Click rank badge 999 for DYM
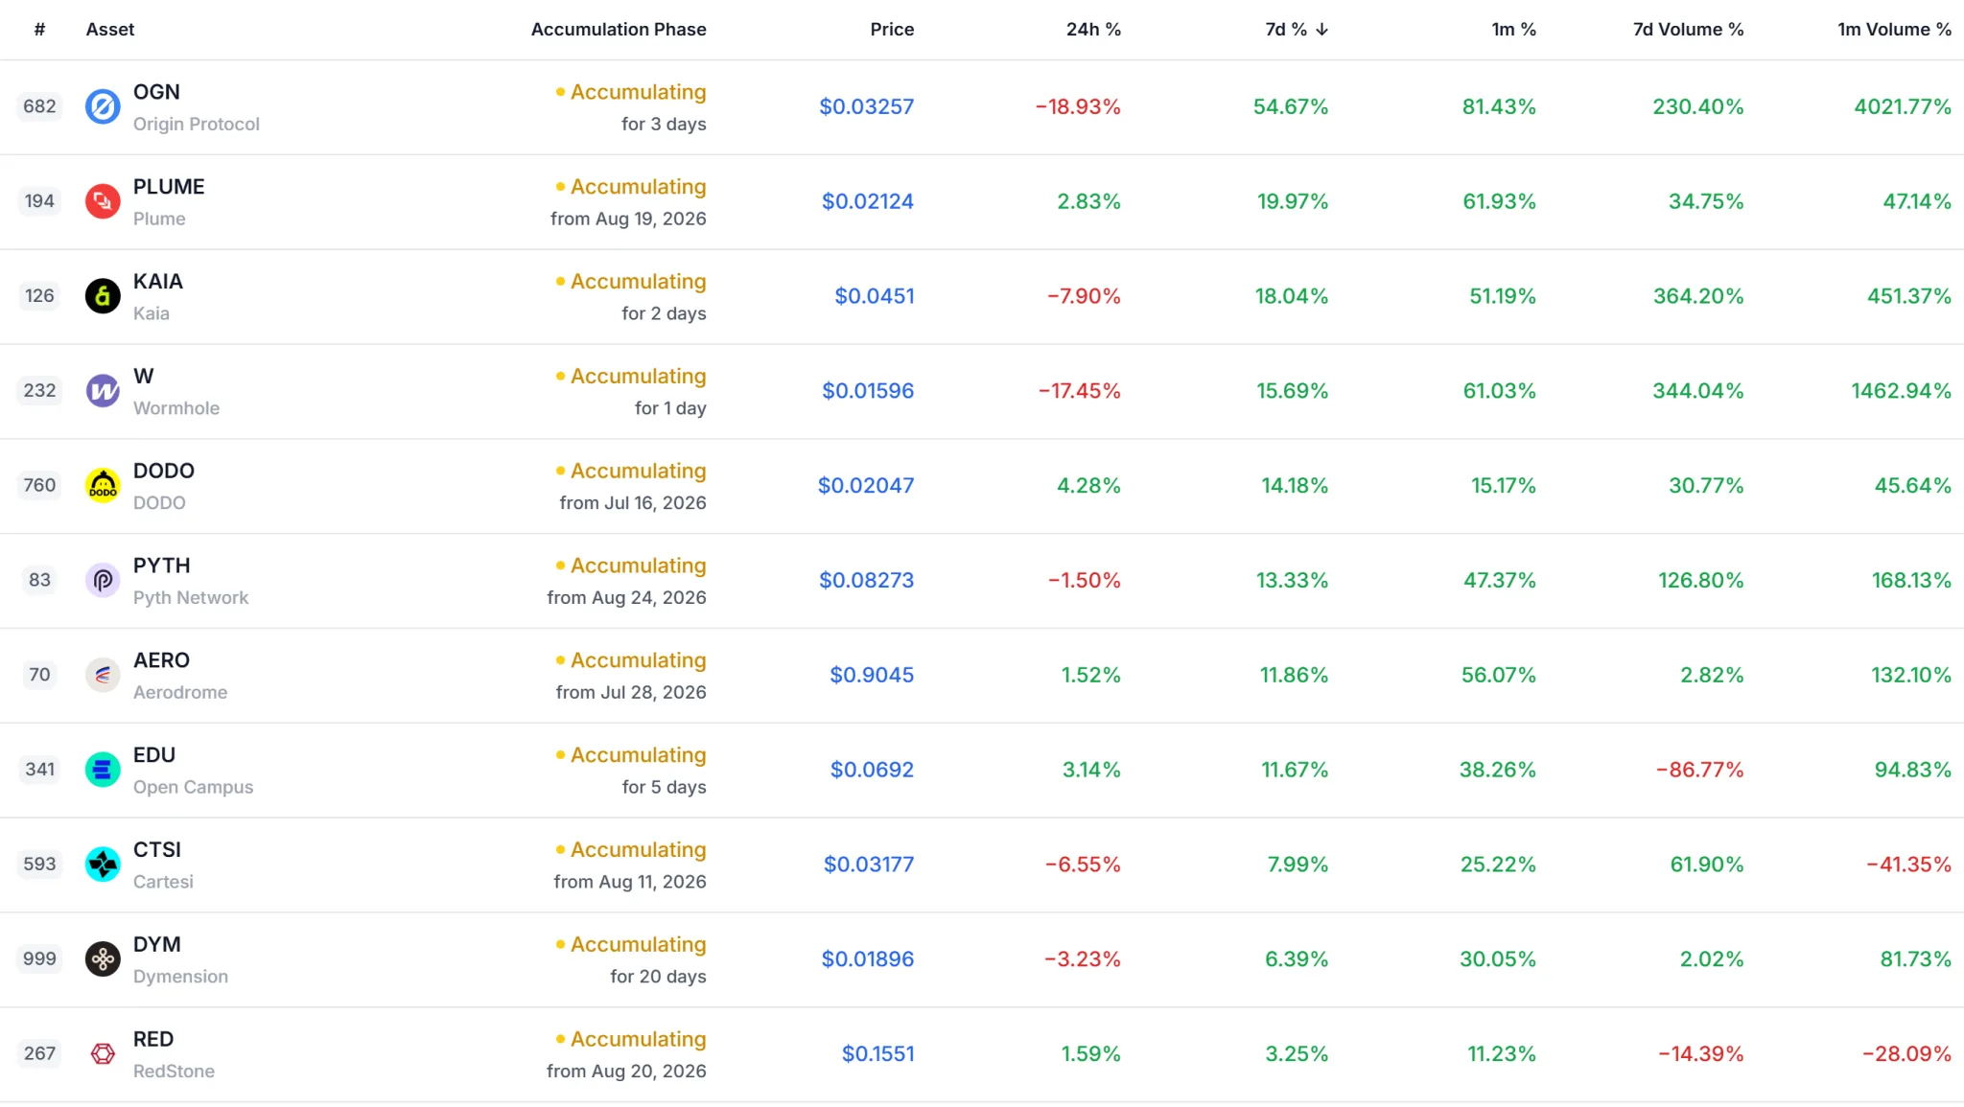This screenshot has width=1964, height=1107. [39, 958]
